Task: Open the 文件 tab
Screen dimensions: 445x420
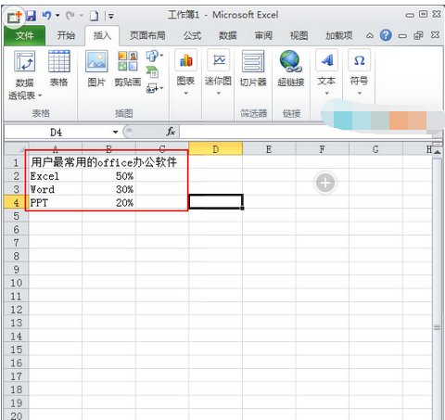Action: click(25, 35)
